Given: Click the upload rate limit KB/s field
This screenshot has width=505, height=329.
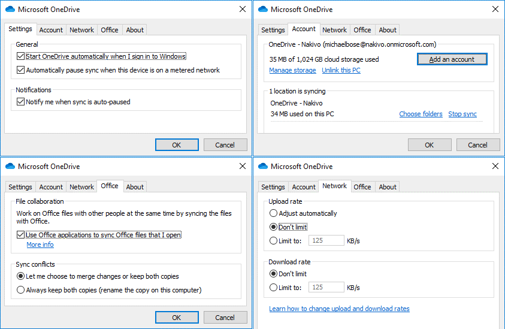Looking at the screenshot, I should tap(326, 240).
